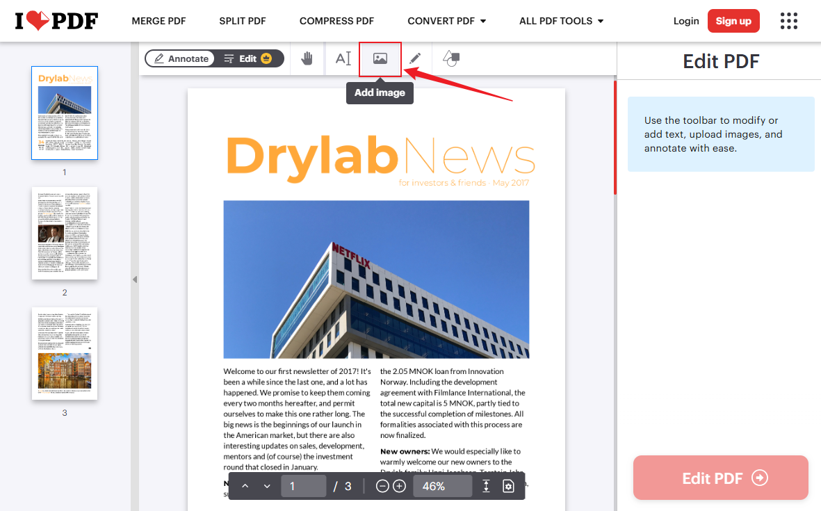Viewport: 821px width, 511px height.
Task: Open page settings icon in bottom bar
Action: click(x=508, y=487)
